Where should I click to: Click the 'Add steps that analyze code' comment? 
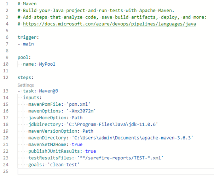(x=112, y=17)
